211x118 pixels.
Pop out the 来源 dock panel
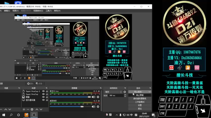[46, 88]
